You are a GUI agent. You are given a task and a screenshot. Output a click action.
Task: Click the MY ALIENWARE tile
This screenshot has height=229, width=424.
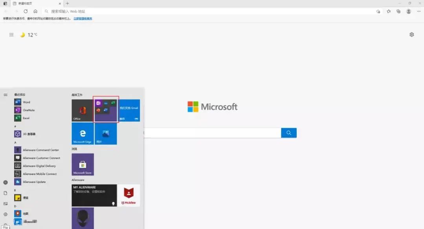tap(94, 195)
